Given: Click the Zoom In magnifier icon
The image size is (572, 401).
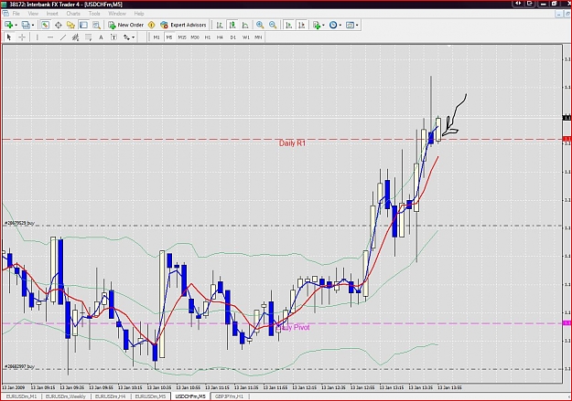Looking at the screenshot, I should point(260,25).
